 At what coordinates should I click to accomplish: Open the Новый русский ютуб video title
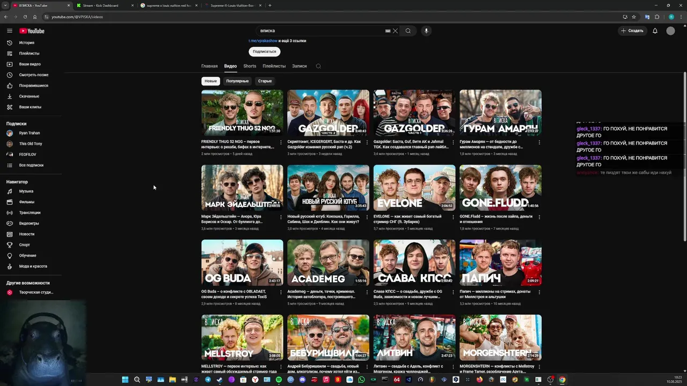(x=324, y=219)
